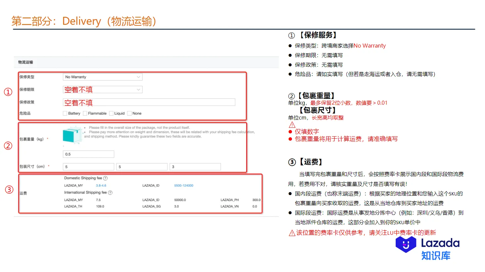The image size is (485, 272).
Task: Open the 5500-124000 LAZADA_ID fee link
Action: click(184, 186)
